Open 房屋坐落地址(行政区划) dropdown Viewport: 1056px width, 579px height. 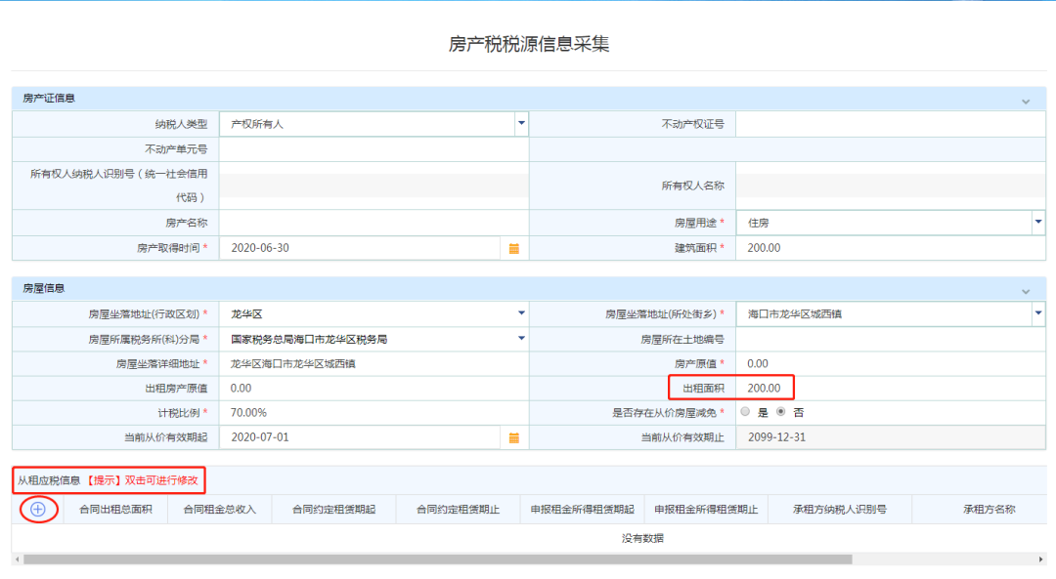pyautogui.click(x=521, y=313)
